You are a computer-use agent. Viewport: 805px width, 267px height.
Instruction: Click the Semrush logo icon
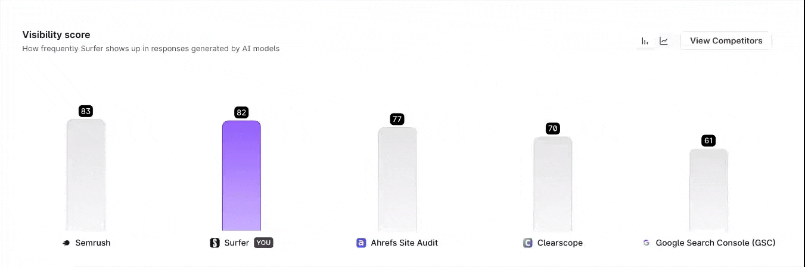pos(66,243)
